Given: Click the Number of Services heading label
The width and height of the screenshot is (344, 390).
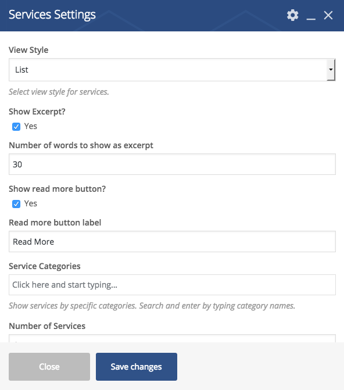Looking at the screenshot, I should point(47,326).
